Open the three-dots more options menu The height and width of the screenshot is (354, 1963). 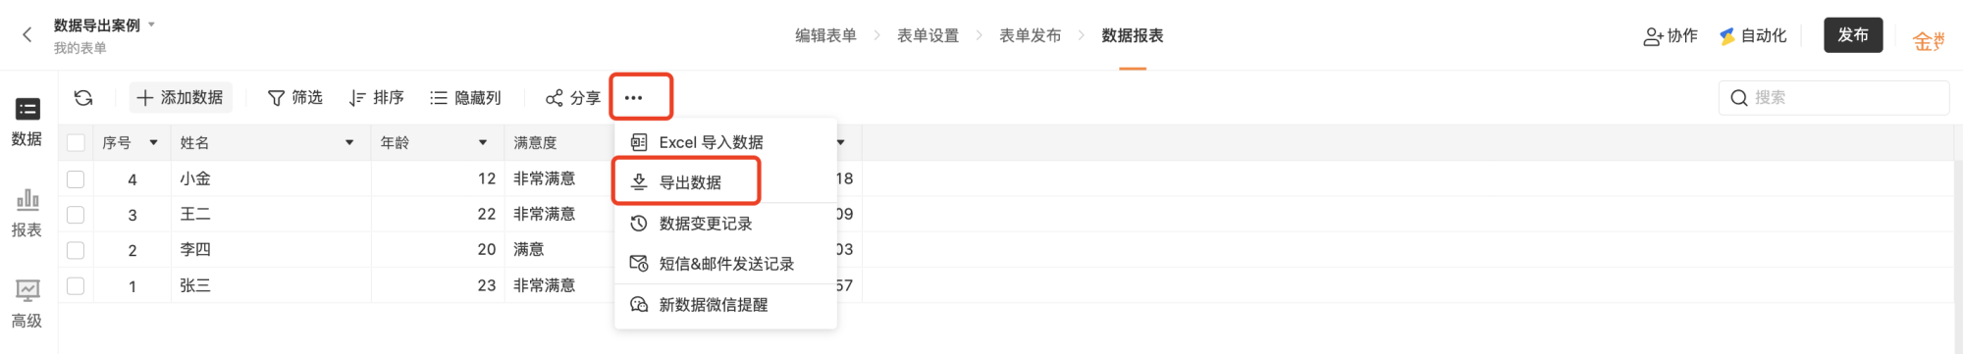tap(634, 98)
